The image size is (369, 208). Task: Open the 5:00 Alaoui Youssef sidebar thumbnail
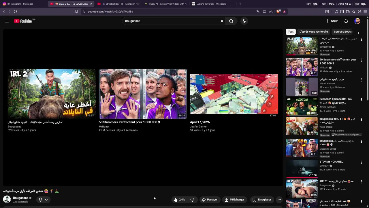(x=302, y=86)
